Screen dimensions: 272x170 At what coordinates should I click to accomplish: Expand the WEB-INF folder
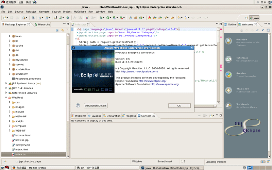[10, 131]
